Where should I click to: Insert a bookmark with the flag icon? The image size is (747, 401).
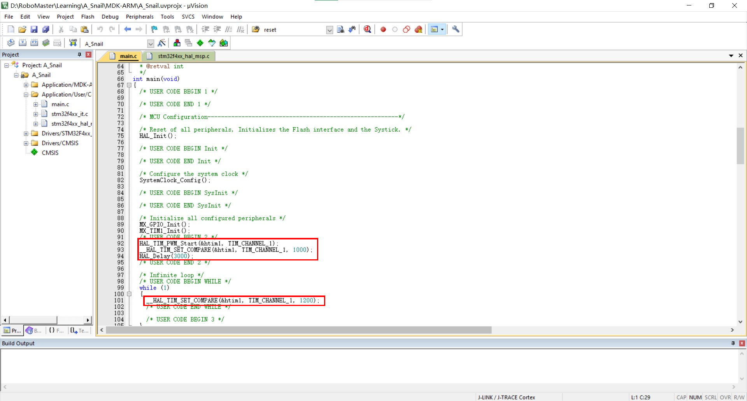click(x=154, y=29)
